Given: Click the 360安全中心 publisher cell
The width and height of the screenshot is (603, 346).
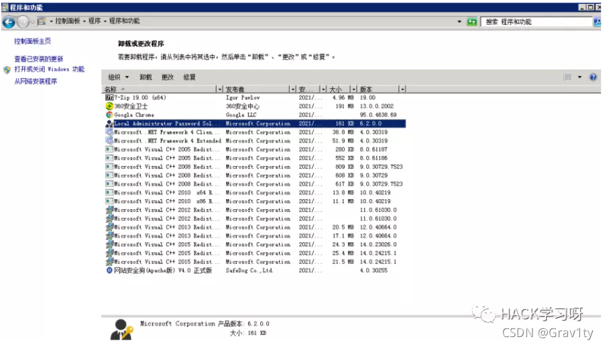Looking at the screenshot, I should coord(242,106).
